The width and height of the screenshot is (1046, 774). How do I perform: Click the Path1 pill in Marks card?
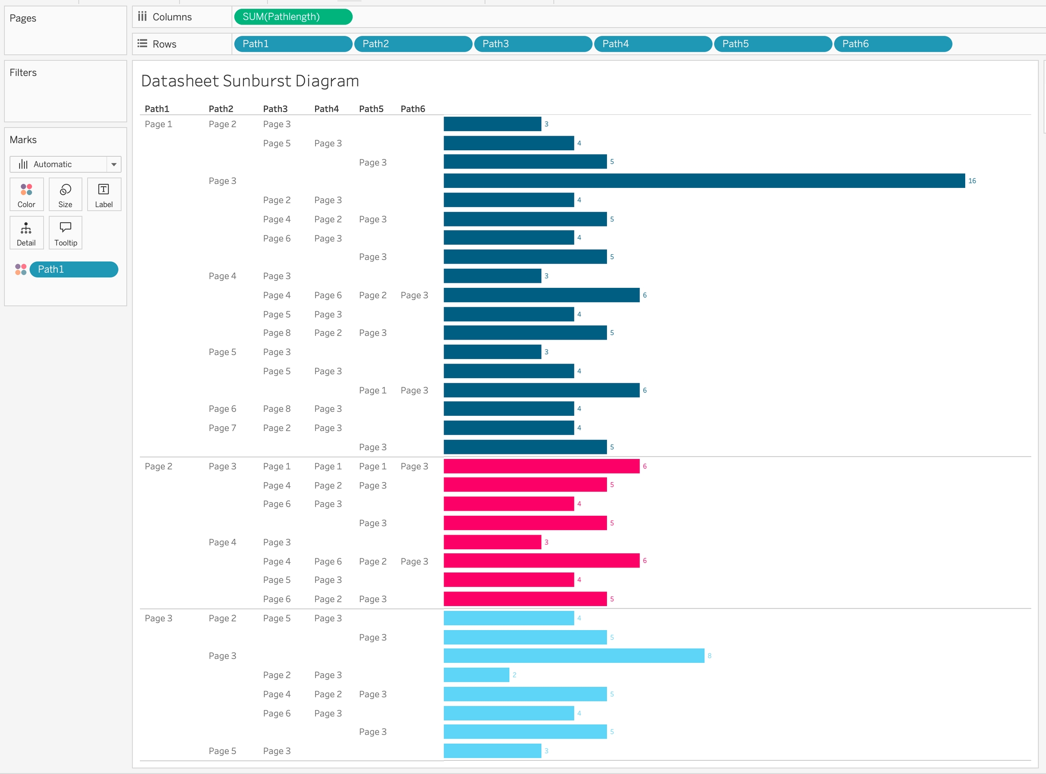click(74, 269)
